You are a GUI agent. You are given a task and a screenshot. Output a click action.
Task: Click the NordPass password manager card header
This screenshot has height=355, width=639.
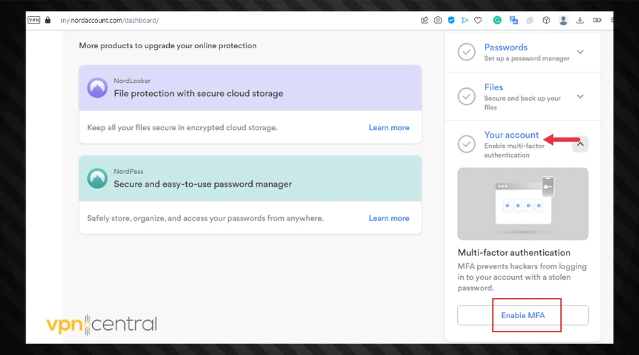(250, 178)
